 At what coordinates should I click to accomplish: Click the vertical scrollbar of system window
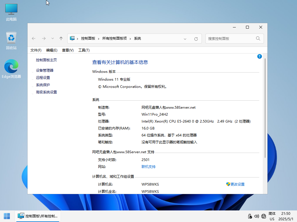pos(265,108)
